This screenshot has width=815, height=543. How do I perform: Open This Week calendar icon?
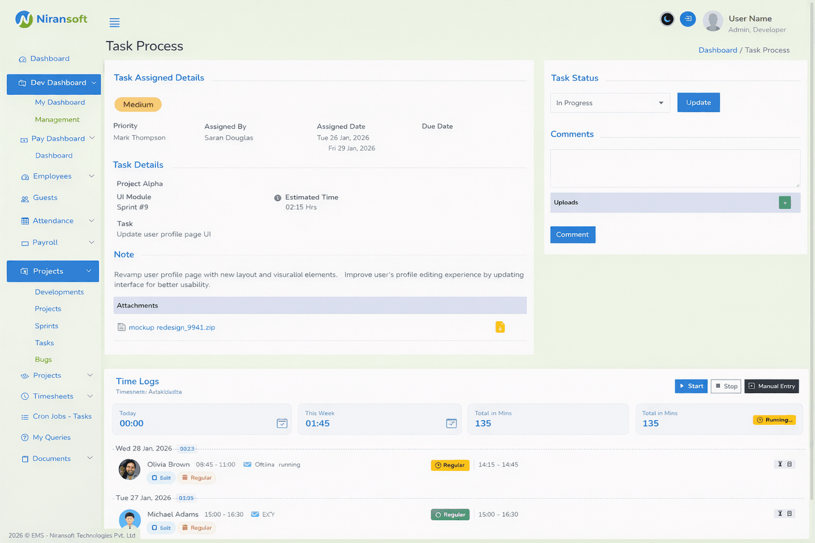[x=451, y=423]
